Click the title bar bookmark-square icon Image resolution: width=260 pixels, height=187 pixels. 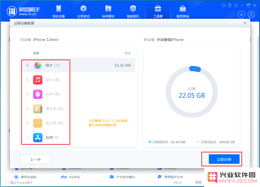(x=230, y=5)
